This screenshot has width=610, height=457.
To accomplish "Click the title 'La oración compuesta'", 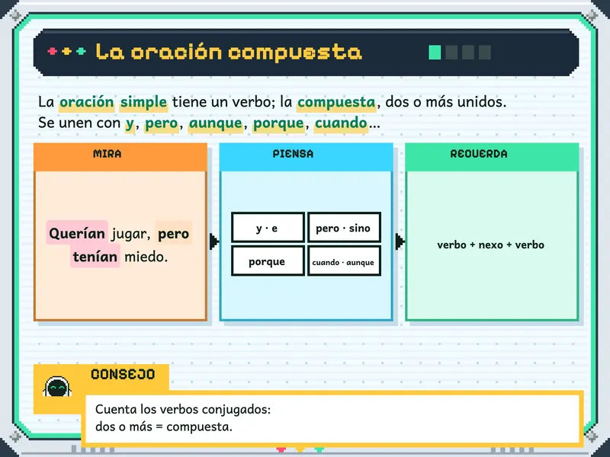I will click(229, 52).
